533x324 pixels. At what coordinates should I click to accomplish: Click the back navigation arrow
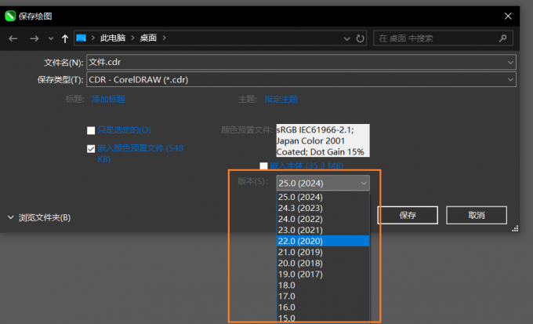click(13, 38)
